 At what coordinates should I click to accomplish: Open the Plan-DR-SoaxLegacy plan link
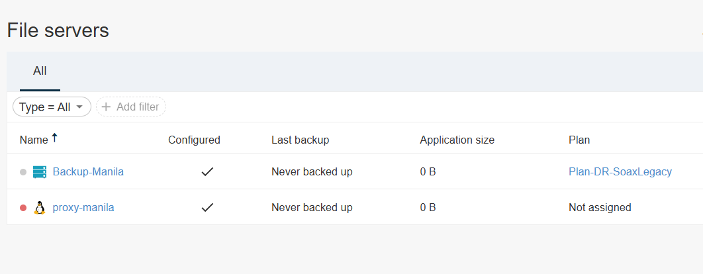(620, 172)
